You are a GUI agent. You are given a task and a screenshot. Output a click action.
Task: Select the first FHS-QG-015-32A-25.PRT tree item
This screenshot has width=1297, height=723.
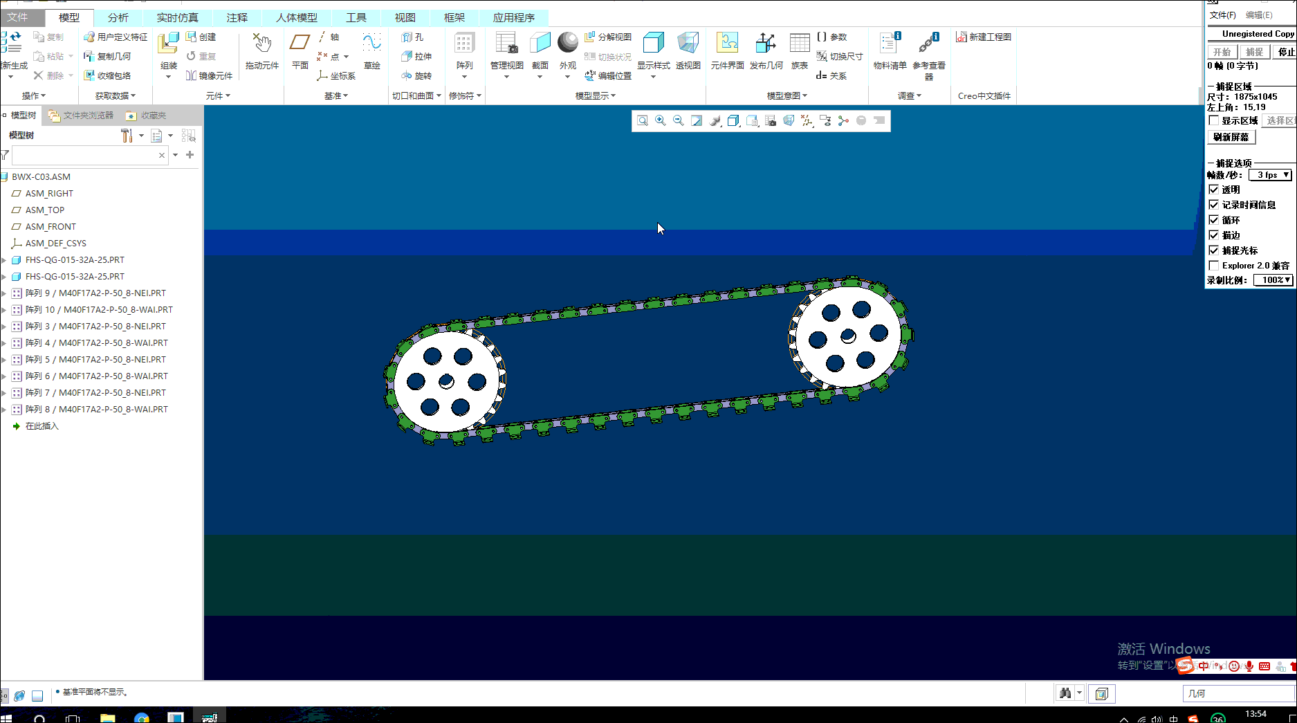pyautogui.click(x=75, y=260)
